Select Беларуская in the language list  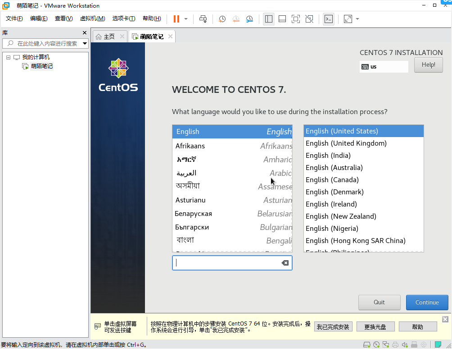click(232, 214)
